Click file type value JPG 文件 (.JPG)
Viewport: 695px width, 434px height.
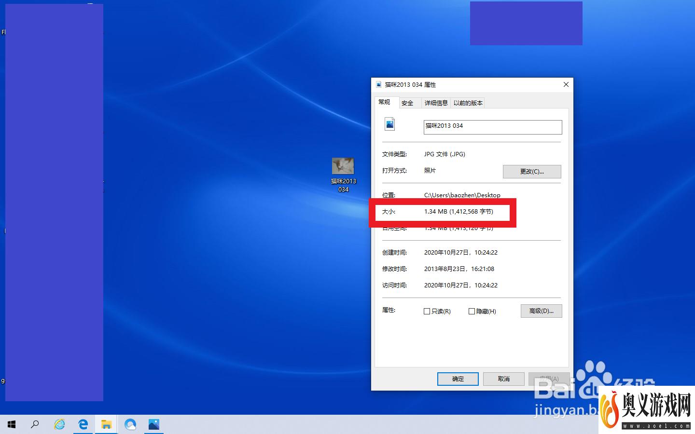pyautogui.click(x=445, y=154)
